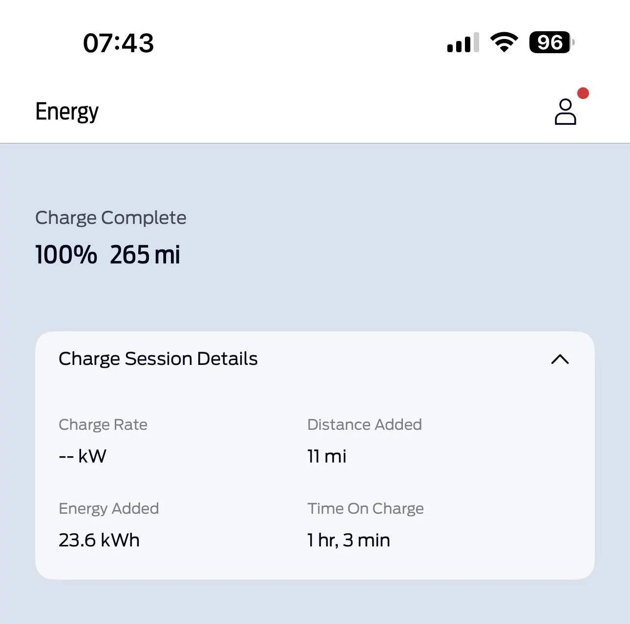The width and height of the screenshot is (630, 624).
Task: Tap the Charge Complete status text
Action: click(110, 218)
